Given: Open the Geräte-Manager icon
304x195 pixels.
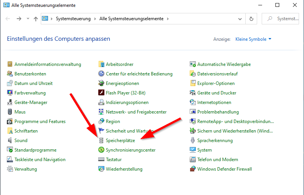Looking at the screenshot, I should pos(10,102).
